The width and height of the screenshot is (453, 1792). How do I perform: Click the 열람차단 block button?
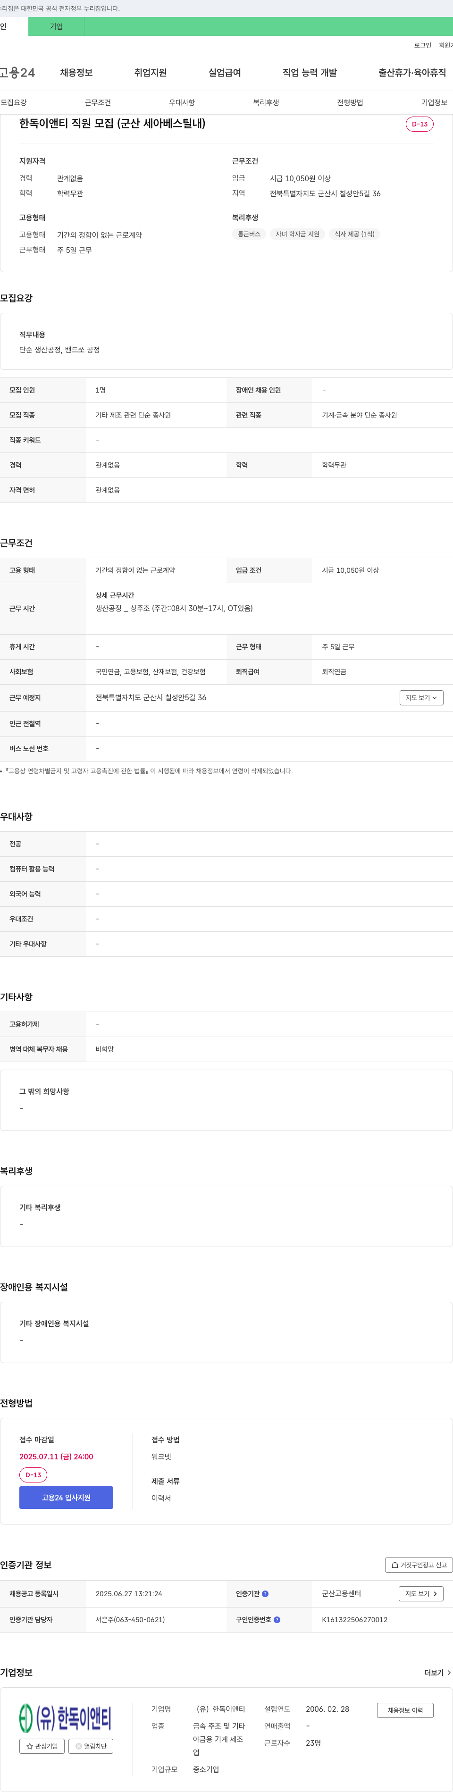[x=91, y=1746]
